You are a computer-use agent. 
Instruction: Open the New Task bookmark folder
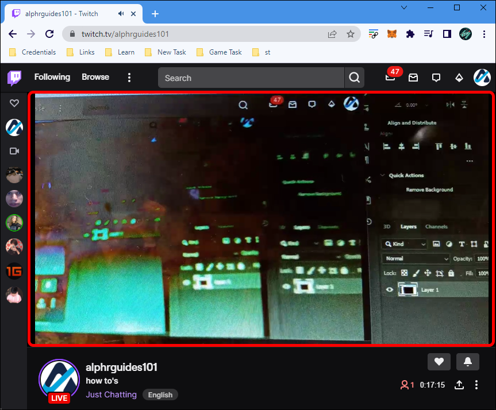(166, 52)
